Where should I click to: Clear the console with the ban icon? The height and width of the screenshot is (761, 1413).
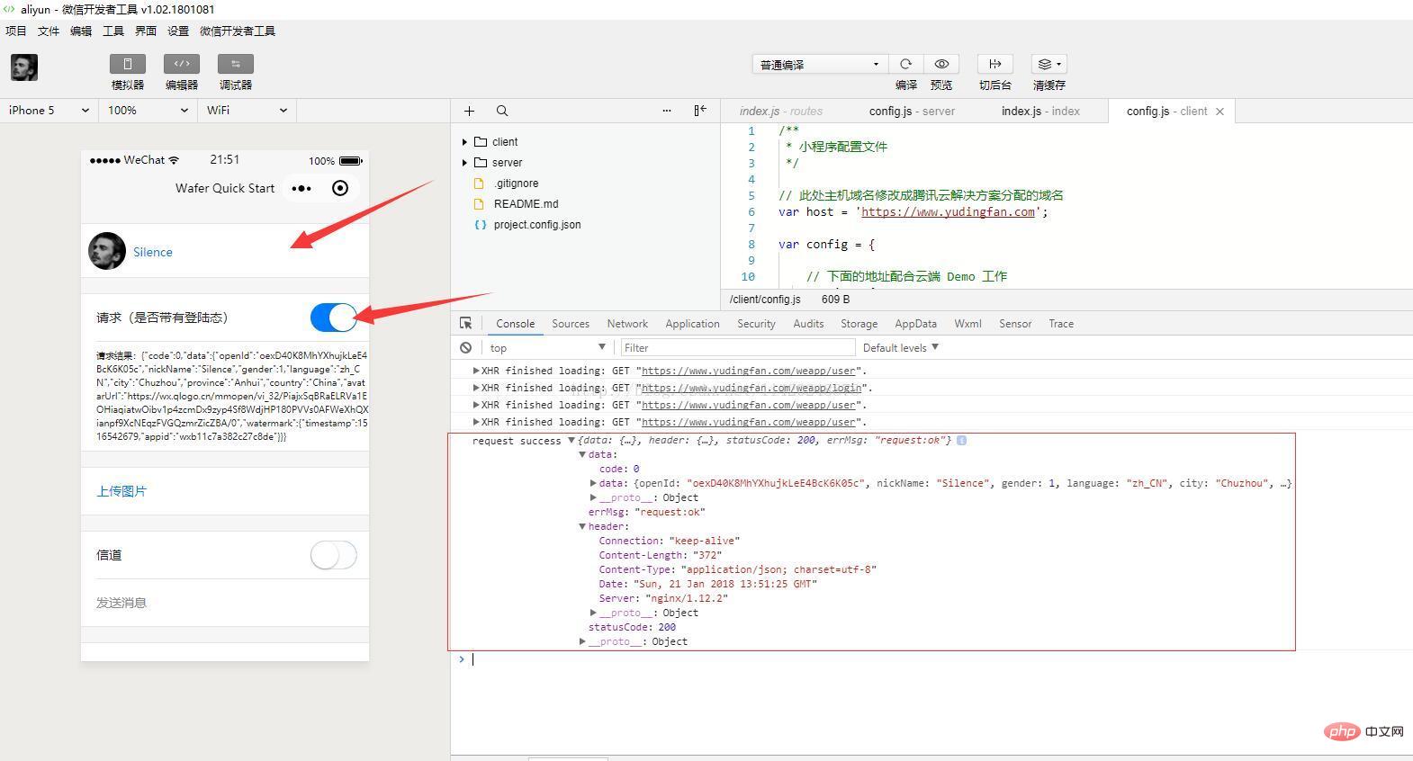(465, 347)
